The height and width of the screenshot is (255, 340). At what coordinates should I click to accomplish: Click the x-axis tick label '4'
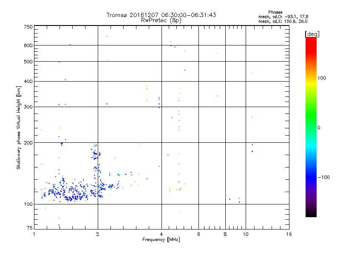pyautogui.click(x=161, y=234)
